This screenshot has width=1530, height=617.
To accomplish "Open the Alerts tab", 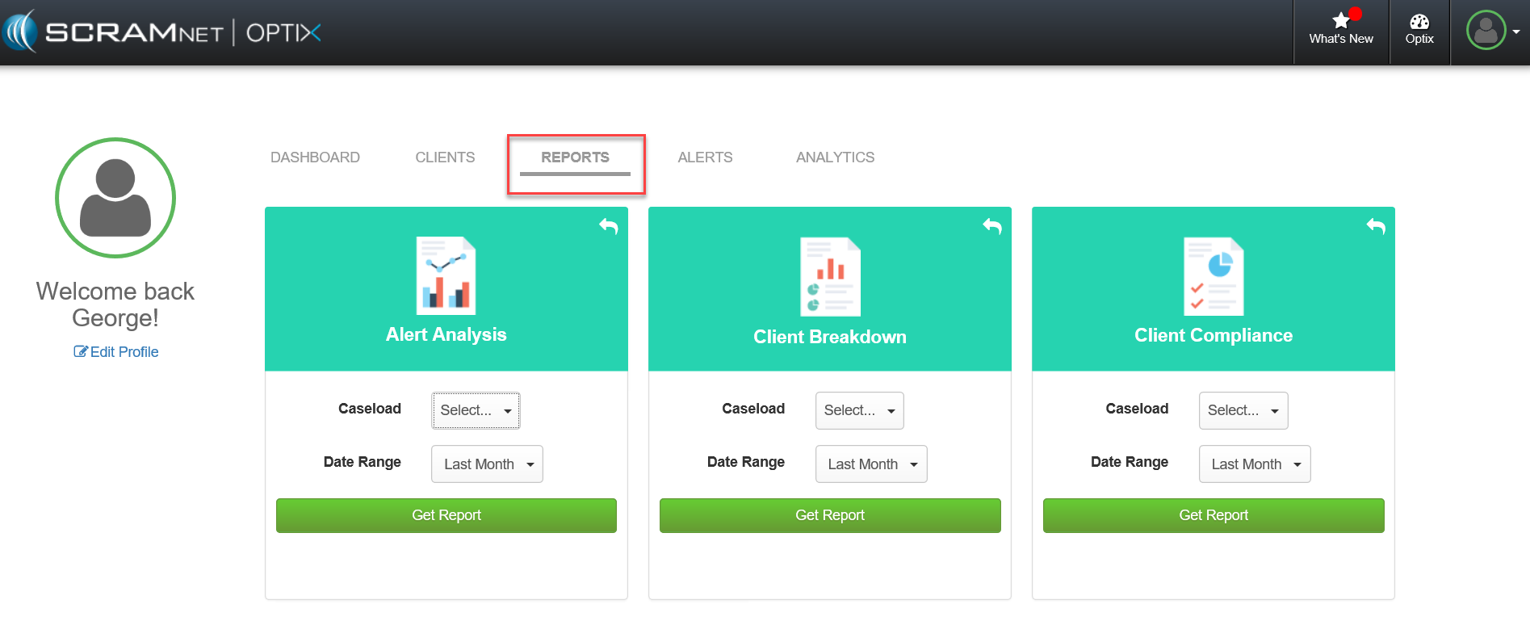I will point(705,157).
